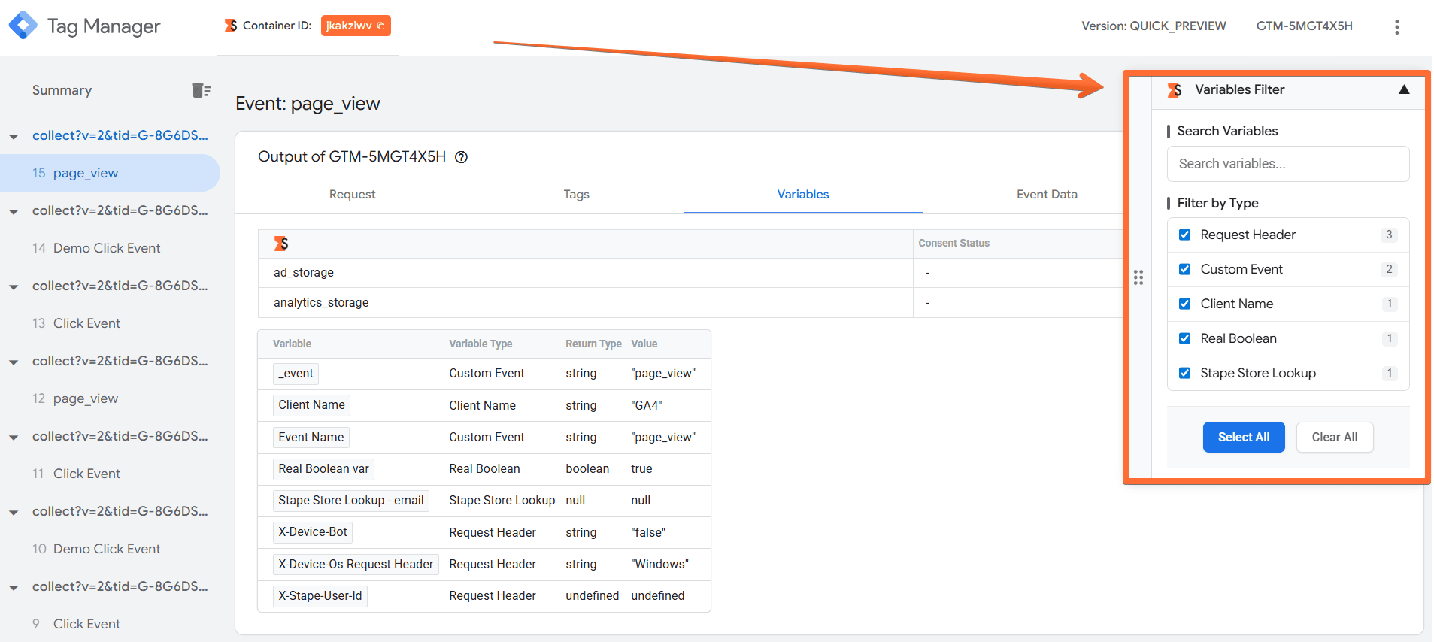Click the help icon next to GTM-5MGT4X5H
Viewport: 1434px width, 642px height.
462,157
